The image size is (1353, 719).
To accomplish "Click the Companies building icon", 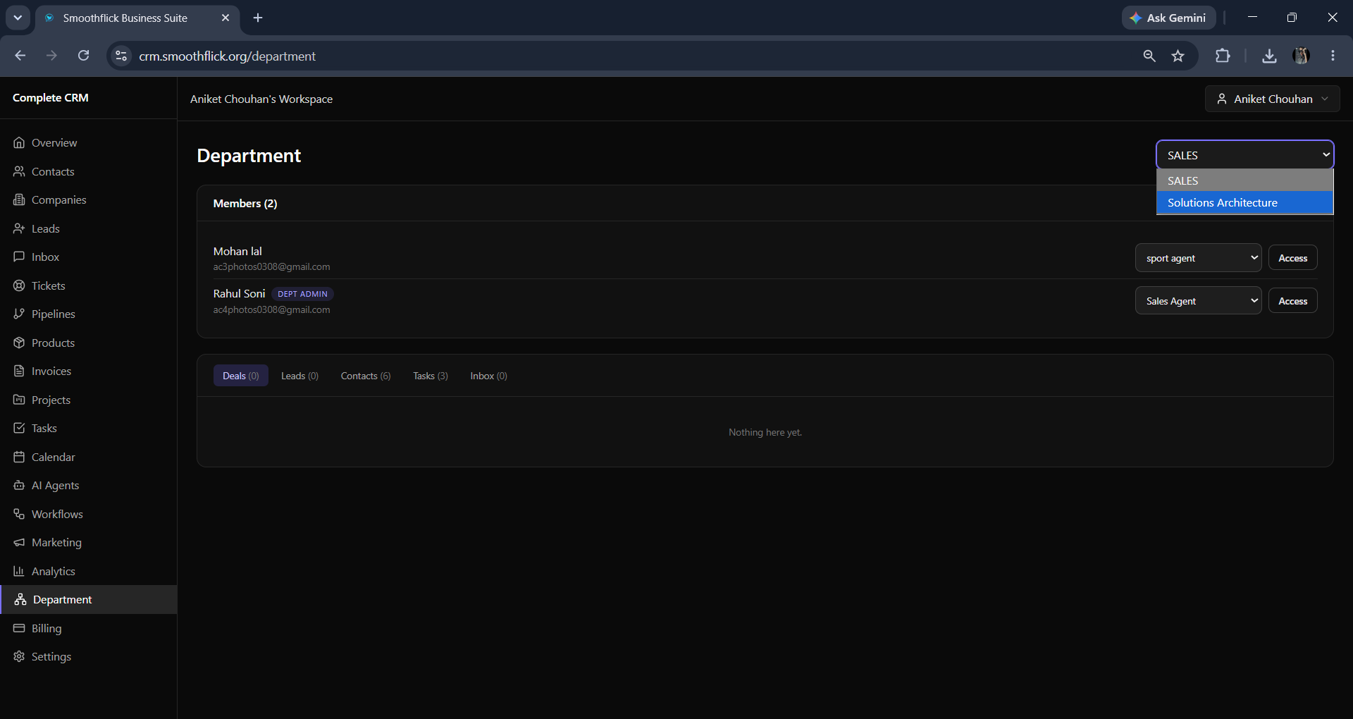I will (x=19, y=199).
